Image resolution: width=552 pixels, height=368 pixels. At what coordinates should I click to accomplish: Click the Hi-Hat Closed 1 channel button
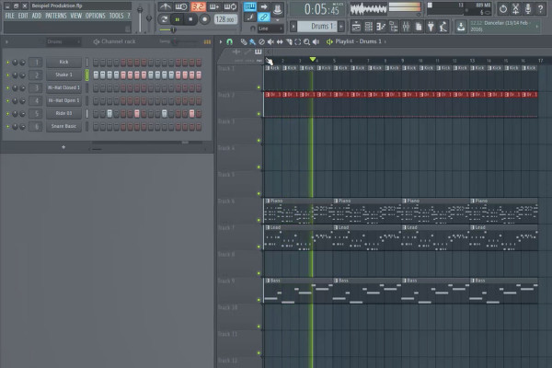click(63, 87)
